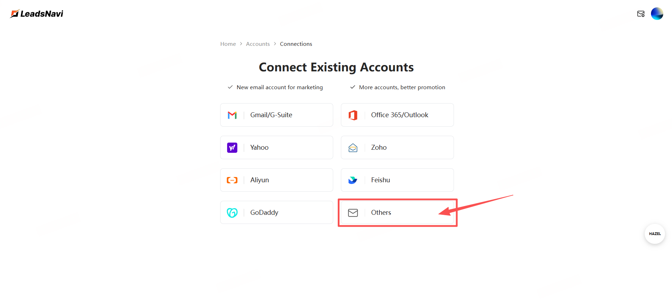The width and height of the screenshot is (672, 304).
Task: Click the Zoho envelope icon
Action: [353, 148]
